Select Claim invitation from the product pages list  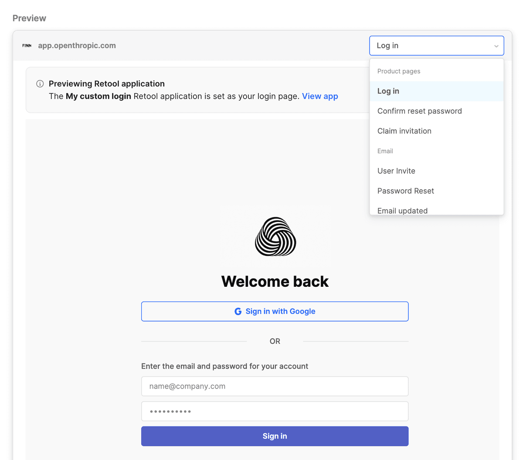coord(404,131)
